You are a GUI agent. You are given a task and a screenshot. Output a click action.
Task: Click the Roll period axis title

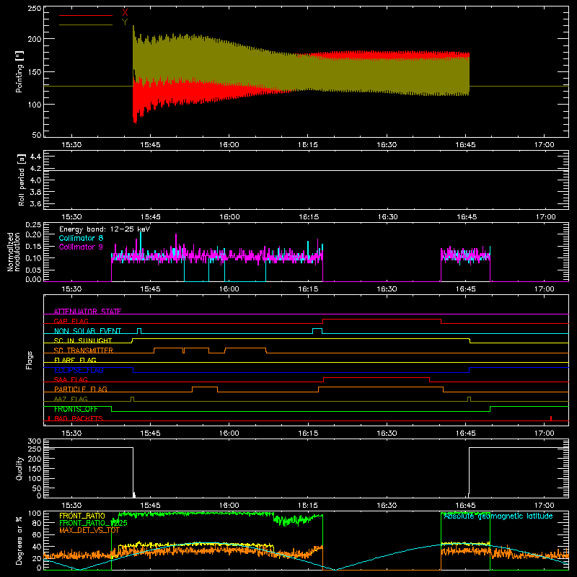[21, 180]
